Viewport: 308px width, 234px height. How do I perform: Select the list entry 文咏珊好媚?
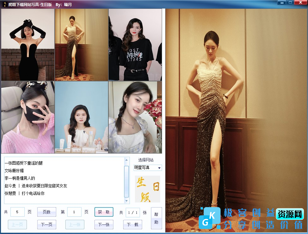click(15, 170)
